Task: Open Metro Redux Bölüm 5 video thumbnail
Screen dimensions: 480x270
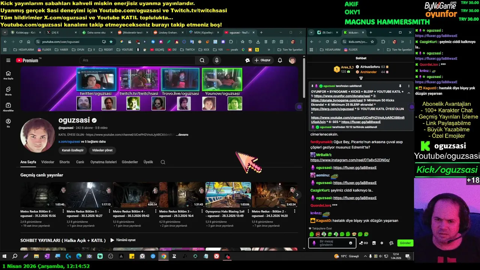Action: point(90,195)
